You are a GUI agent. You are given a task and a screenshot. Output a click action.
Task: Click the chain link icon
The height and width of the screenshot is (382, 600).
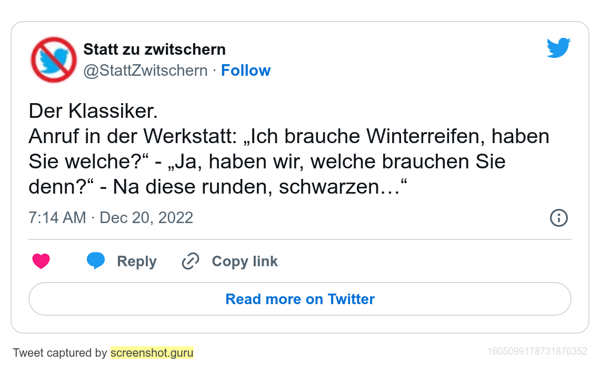(190, 261)
